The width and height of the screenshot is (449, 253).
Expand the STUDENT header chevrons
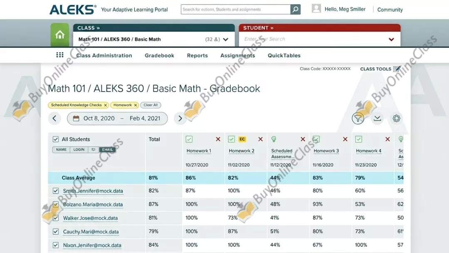click(x=272, y=28)
